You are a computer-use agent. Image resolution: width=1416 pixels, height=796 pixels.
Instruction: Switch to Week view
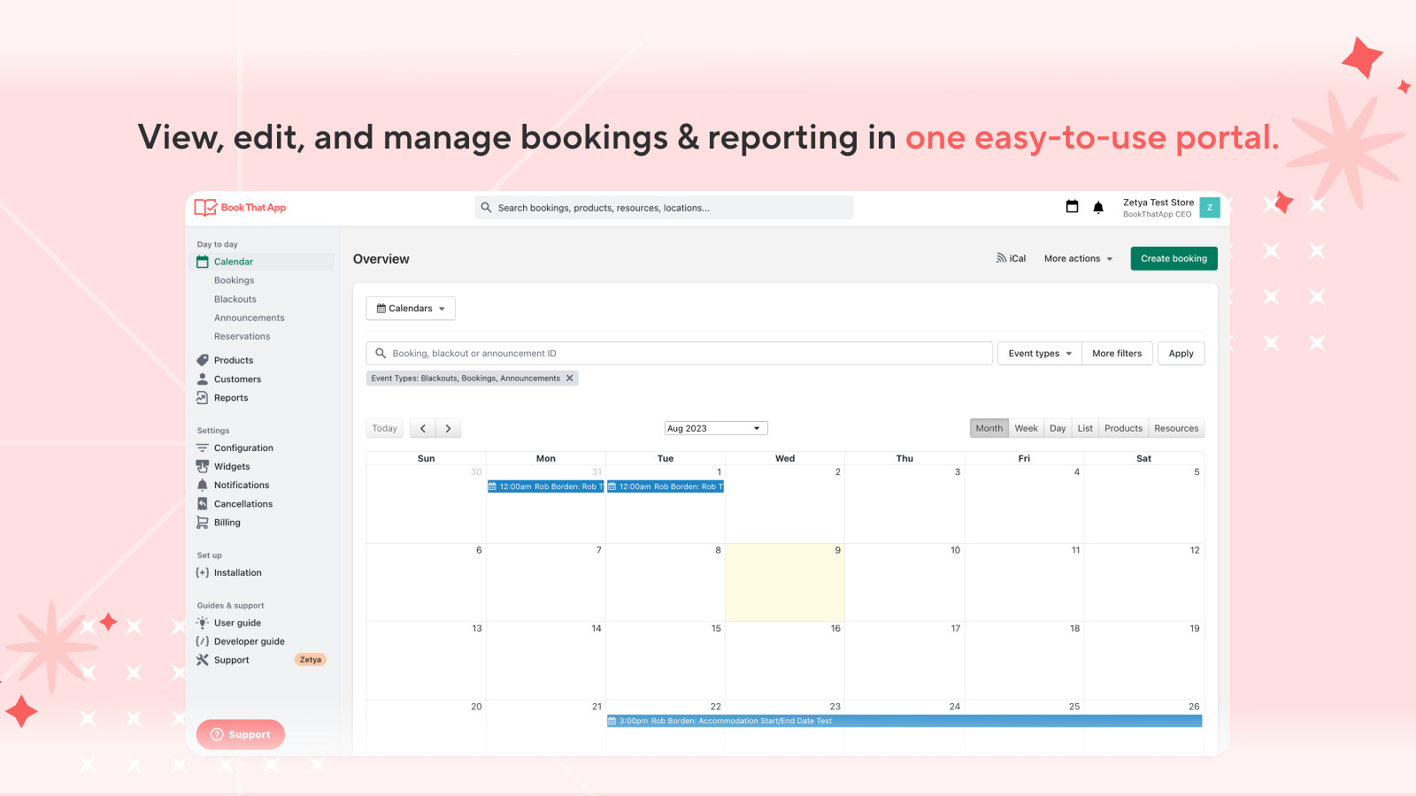1027,428
